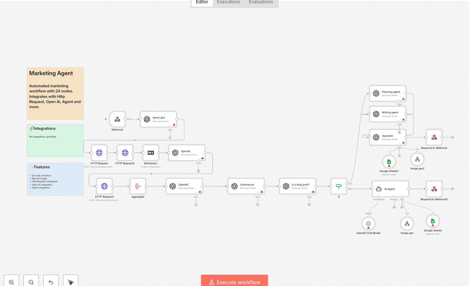Open the AI Agent node
This screenshot has height=286, width=469.
click(x=390, y=189)
